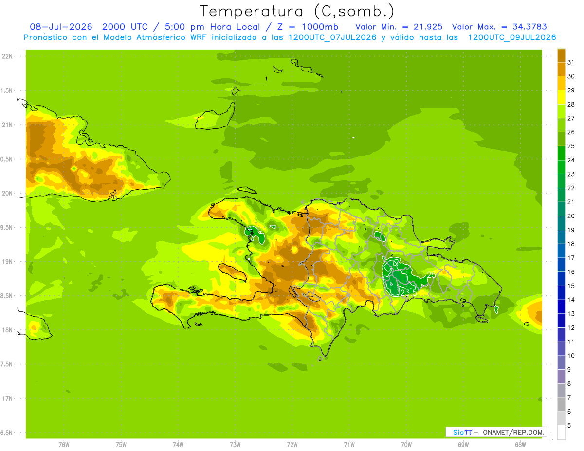Click the '23.5' contour label on the map

[x=408, y=292]
